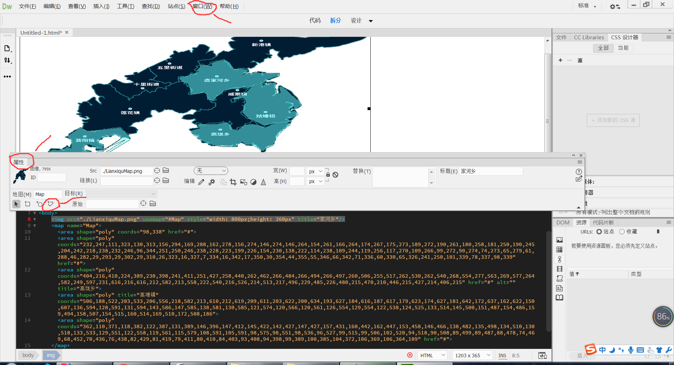This screenshot has width=674, height=365.
Task: Click the sharpen triangle icon
Action: [263, 182]
